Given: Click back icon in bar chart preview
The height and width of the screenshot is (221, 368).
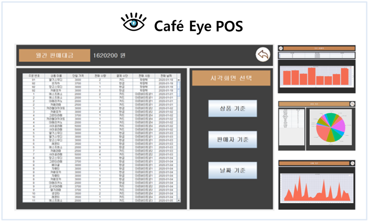Looking at the screenshot, I should click(x=281, y=48).
